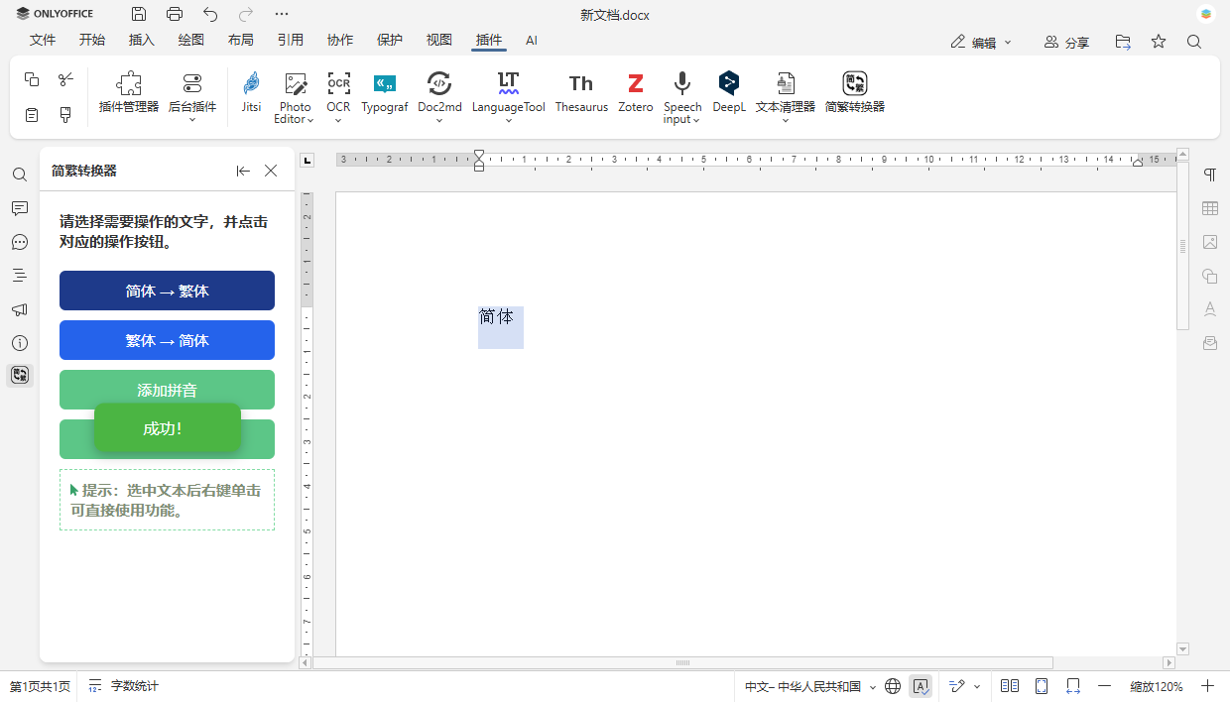Open the 视图 ribbon tab
The height and width of the screenshot is (702, 1230).
point(439,41)
